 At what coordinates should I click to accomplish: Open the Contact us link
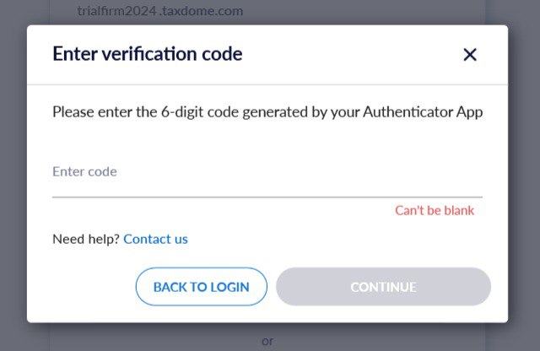click(155, 239)
